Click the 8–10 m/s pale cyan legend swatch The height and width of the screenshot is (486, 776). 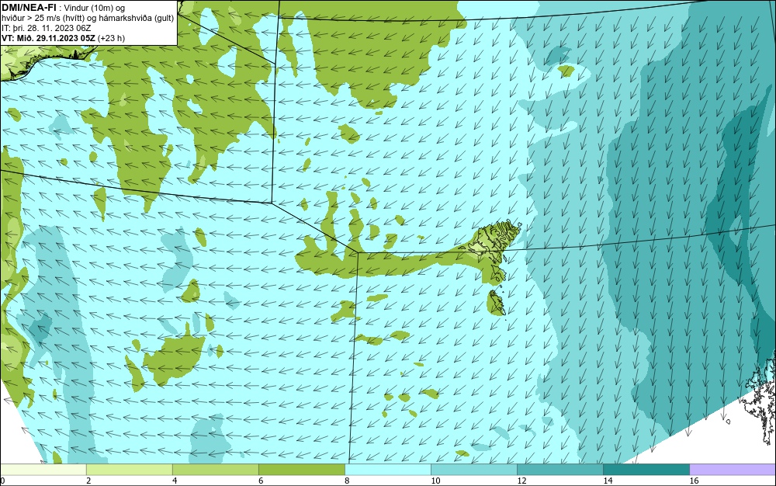coord(387,469)
